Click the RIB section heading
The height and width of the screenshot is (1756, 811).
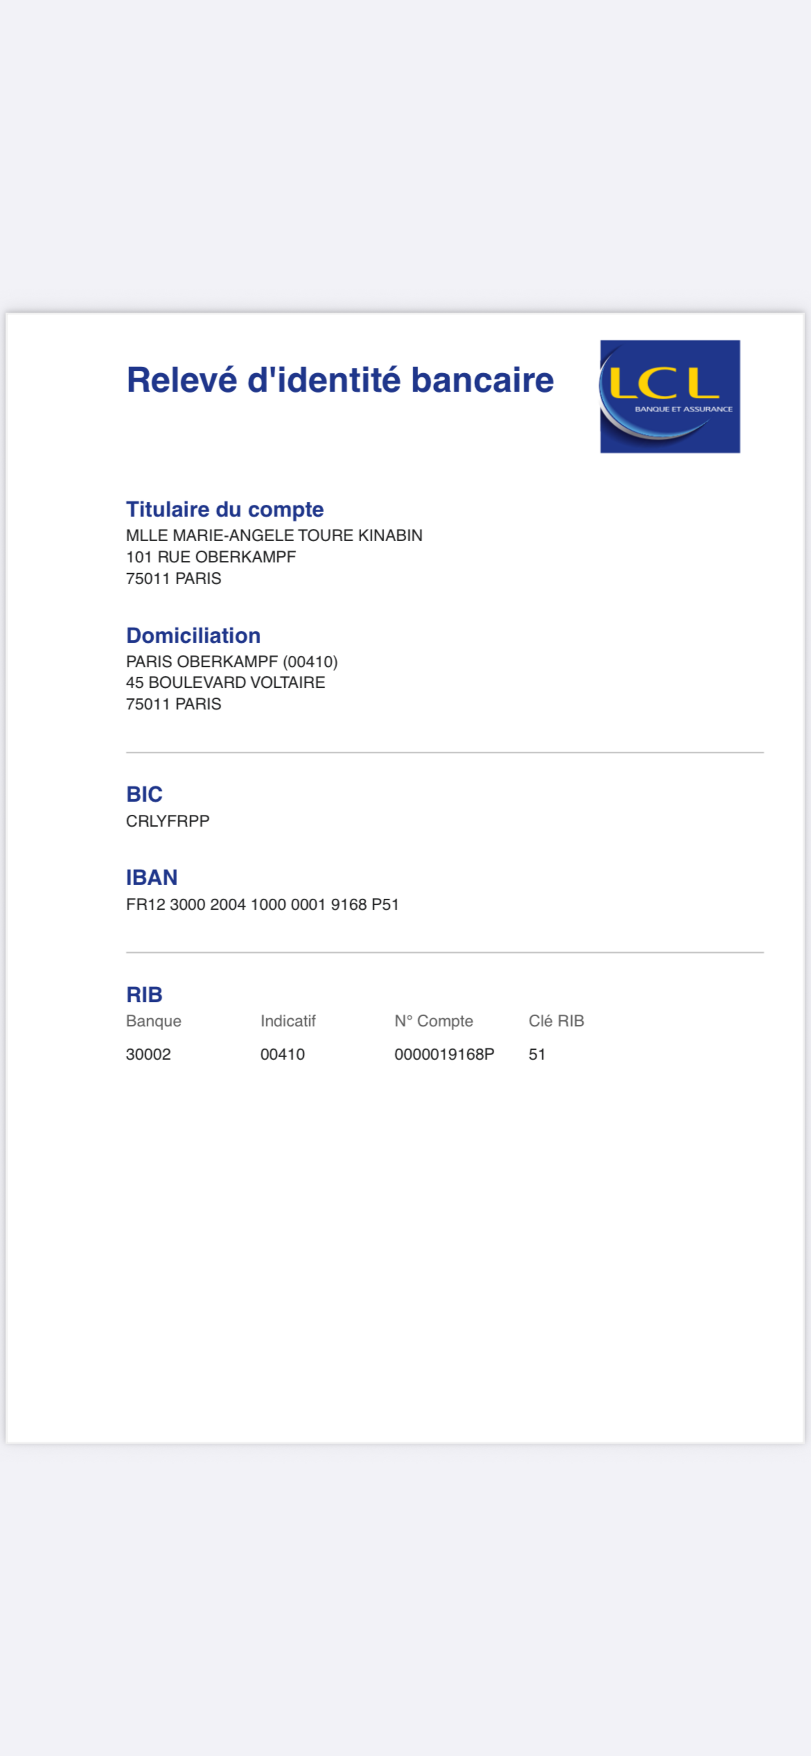144,994
